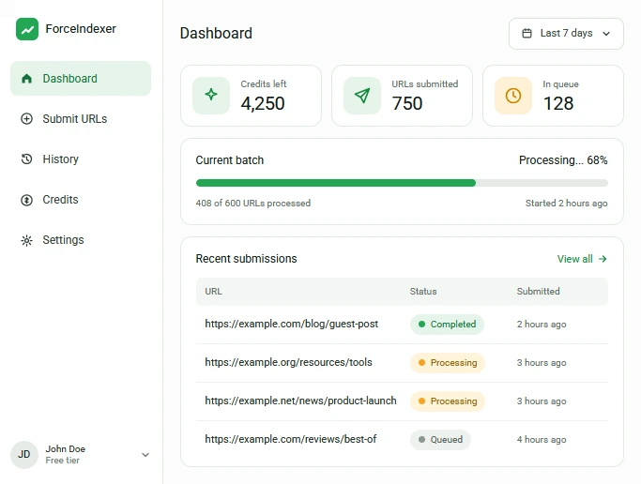The image size is (641, 484).
Task: Click the URL column header
Action: pos(213,292)
